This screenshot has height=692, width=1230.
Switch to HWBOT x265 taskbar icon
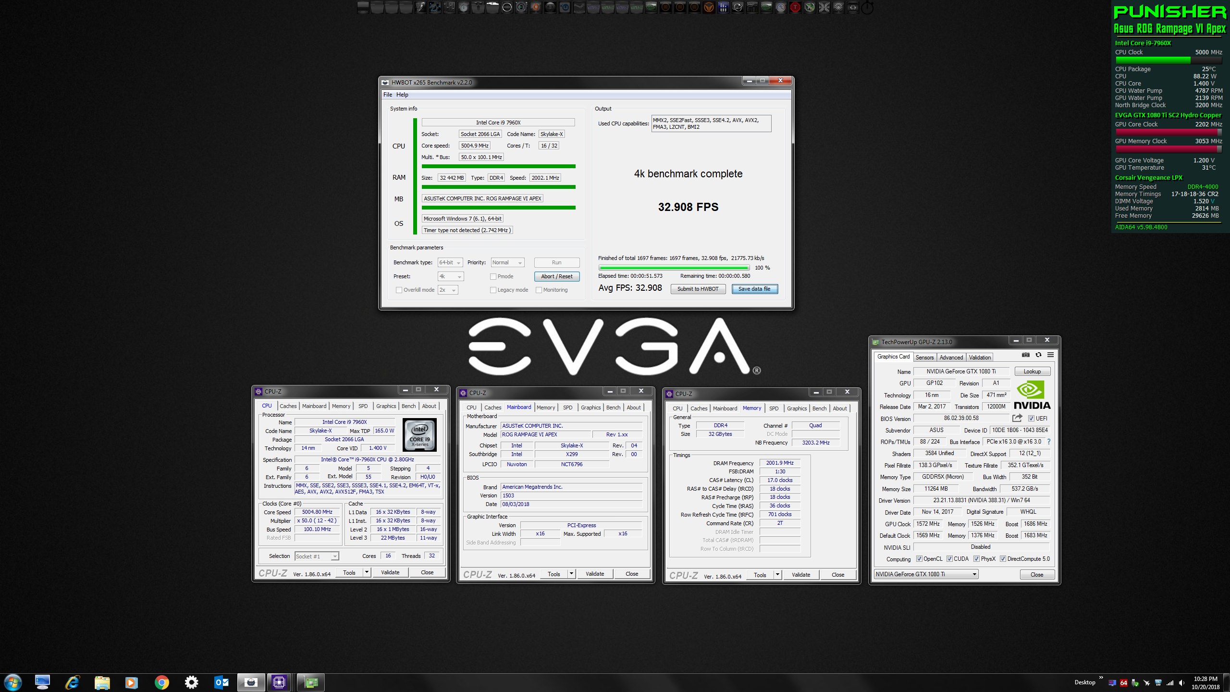251,682
